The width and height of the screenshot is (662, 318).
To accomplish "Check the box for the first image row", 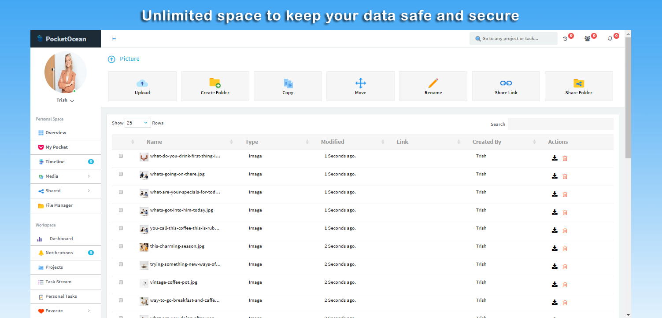I will click(121, 156).
